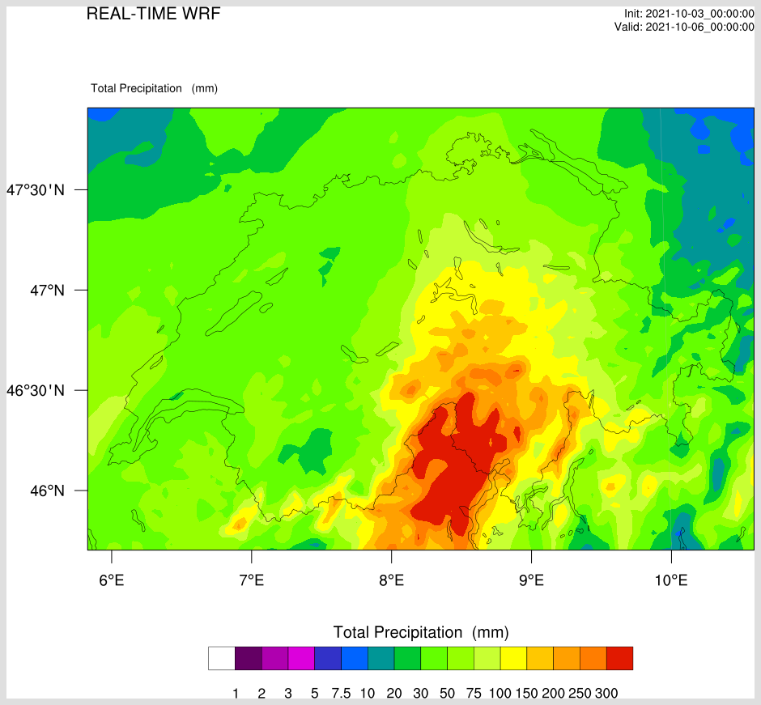Click the 6°E longitude label
761x705 pixels.
[112, 580]
